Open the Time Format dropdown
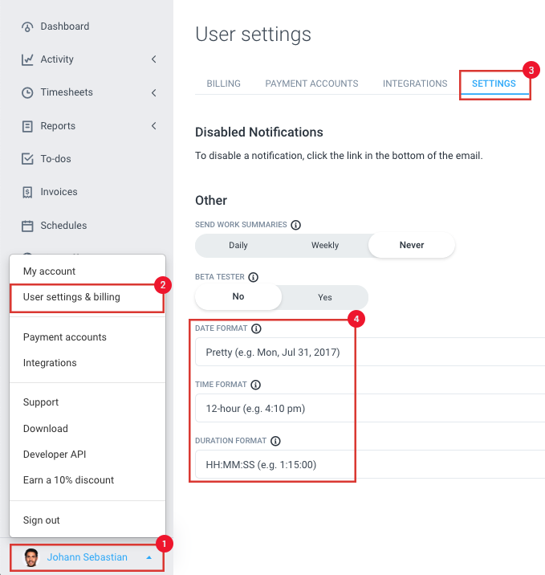This screenshot has width=545, height=575. 369,408
